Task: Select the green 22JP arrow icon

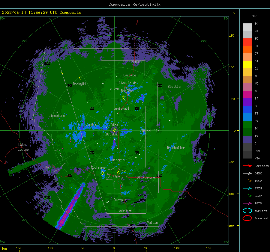Action: [x=247, y=196]
